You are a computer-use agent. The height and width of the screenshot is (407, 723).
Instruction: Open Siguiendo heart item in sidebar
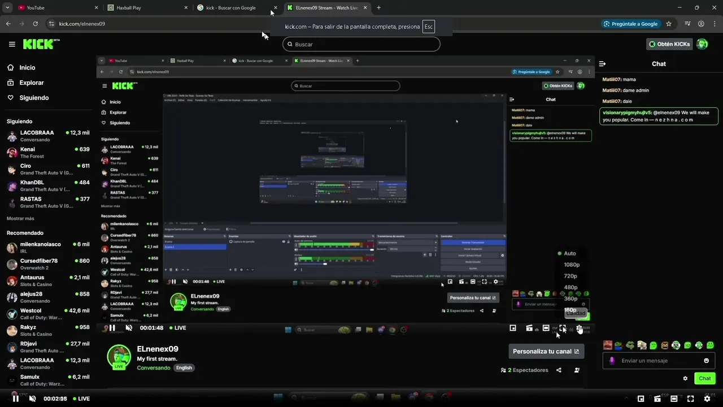28,98
